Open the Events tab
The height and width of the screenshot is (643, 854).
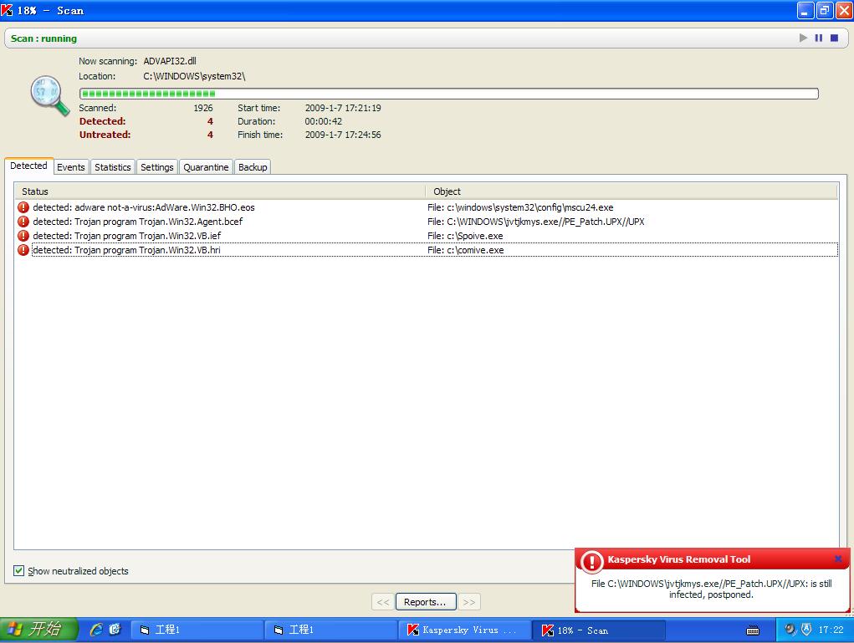(71, 167)
